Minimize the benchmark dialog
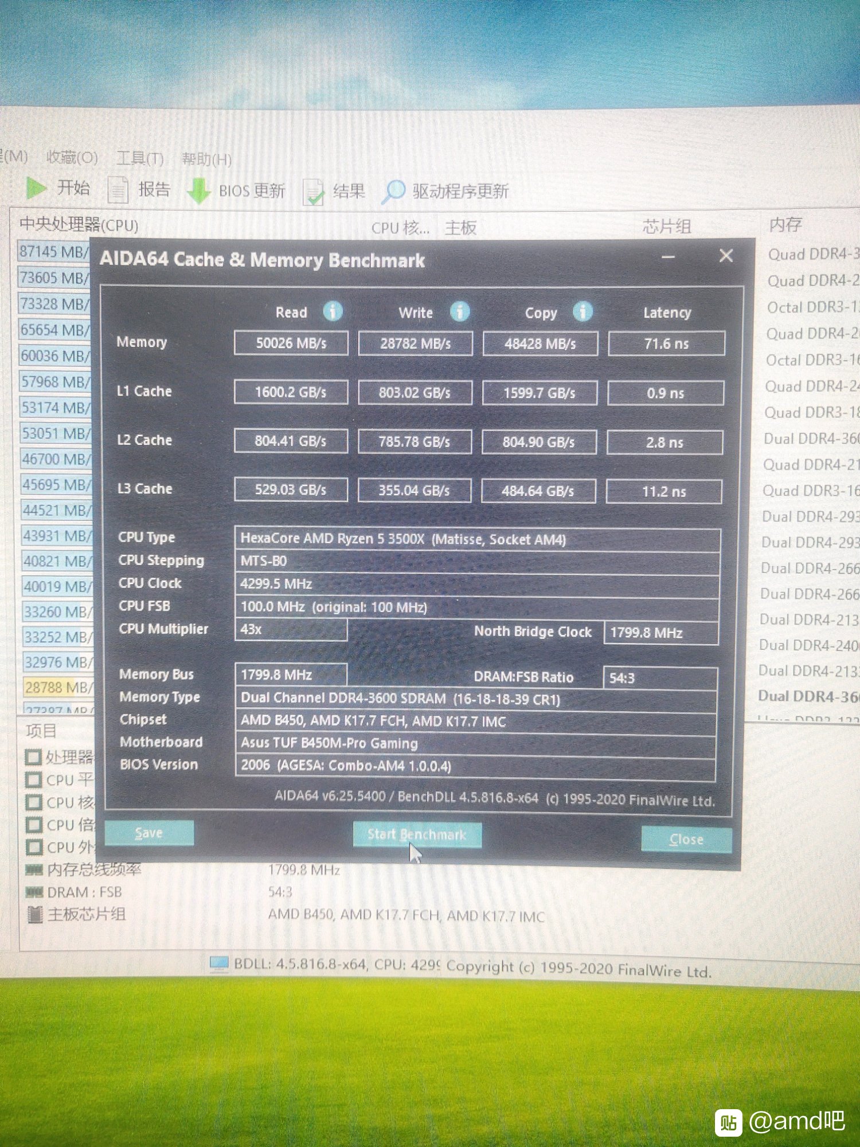860x1147 pixels. point(669,257)
